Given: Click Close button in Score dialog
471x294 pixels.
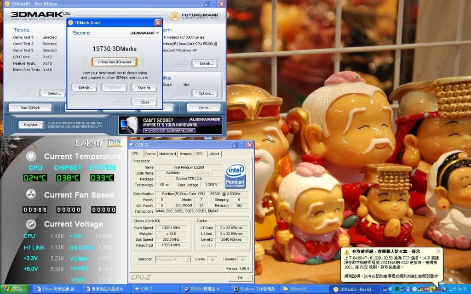Looking at the screenshot, I should tap(145, 102).
